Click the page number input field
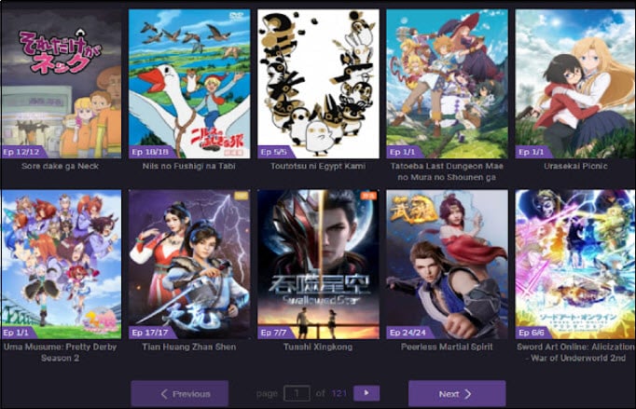 297,393
